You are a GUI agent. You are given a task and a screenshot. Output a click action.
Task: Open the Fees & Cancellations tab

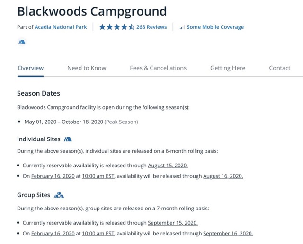click(158, 68)
